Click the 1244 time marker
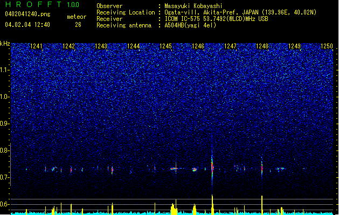This screenshot has height=215, width=339. tap(134, 46)
